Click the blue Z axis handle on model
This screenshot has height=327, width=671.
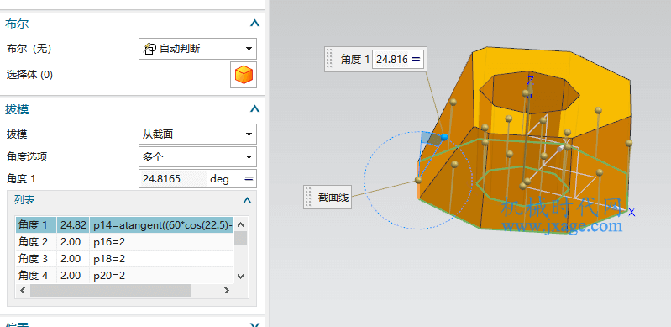531,82
